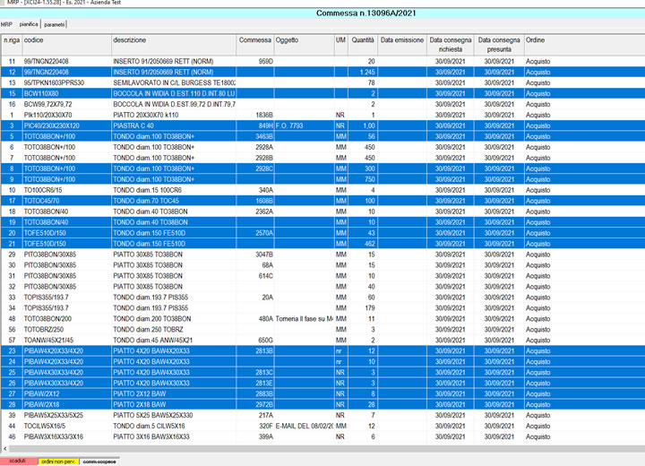Viewport: 645px width, 466px height.
Task: Click the horizontal scrollbar left arrow
Action: (x=5, y=448)
